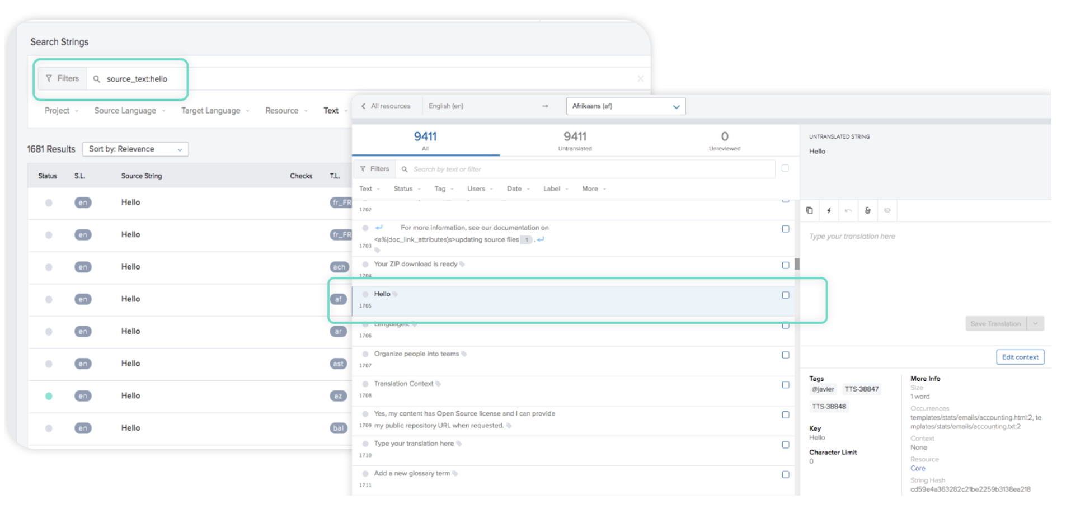
Task: Click the copy source string icon
Action: pyautogui.click(x=809, y=211)
